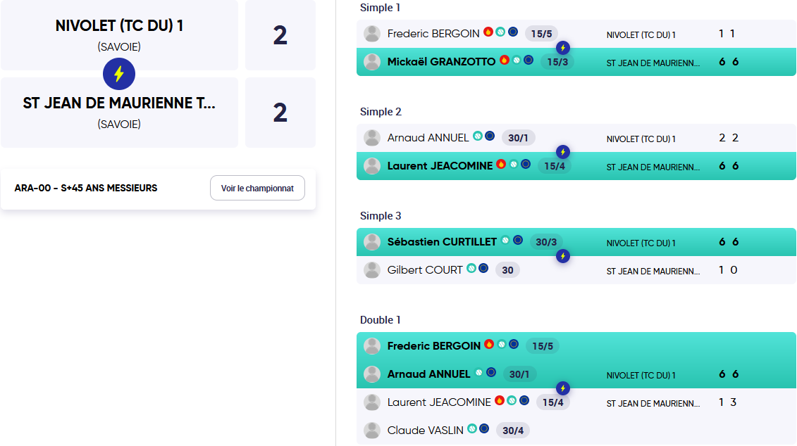Click Frederic BERGOIN's avatar in Simple 1
Image resolution: width=797 pixels, height=446 pixels.
[x=372, y=34]
